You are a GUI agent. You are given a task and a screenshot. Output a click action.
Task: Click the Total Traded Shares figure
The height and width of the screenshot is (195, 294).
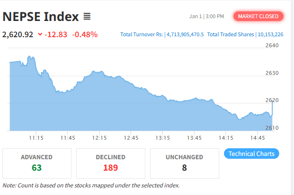[270, 34]
